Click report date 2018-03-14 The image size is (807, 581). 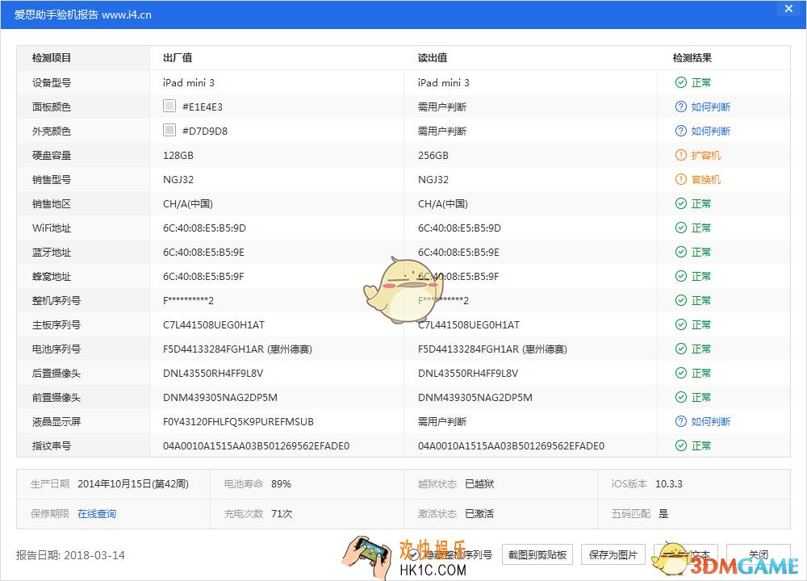pyautogui.click(x=94, y=555)
